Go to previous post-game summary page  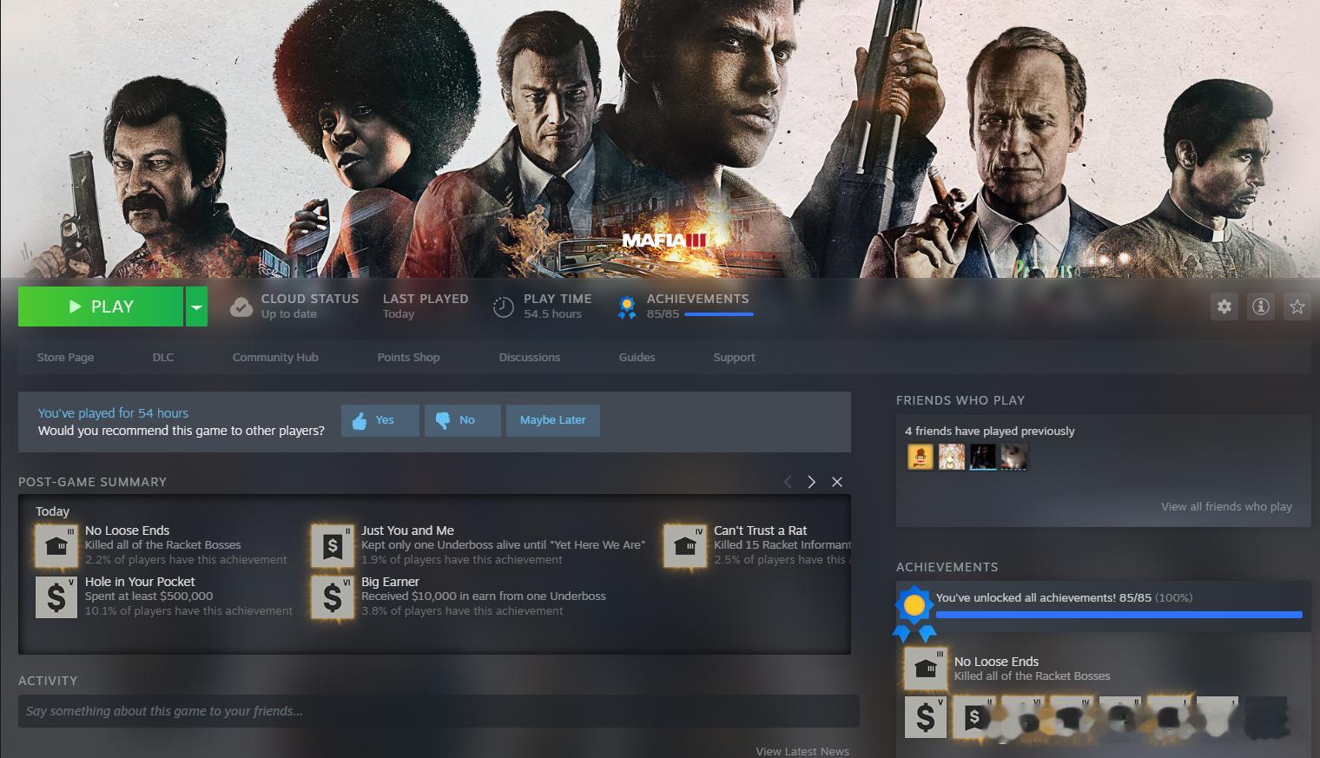point(788,482)
